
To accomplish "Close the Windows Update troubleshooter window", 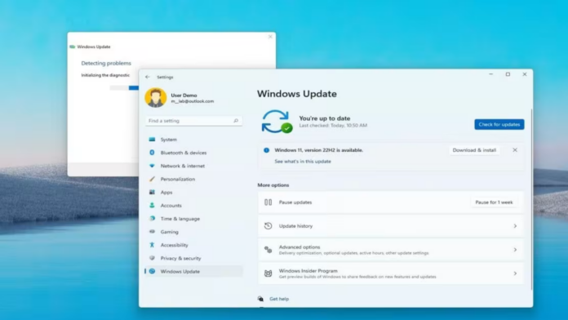I will tap(270, 37).
